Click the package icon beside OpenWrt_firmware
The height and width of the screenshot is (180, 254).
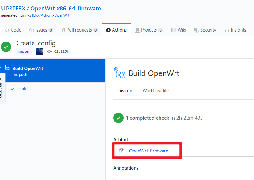[x=121, y=151]
